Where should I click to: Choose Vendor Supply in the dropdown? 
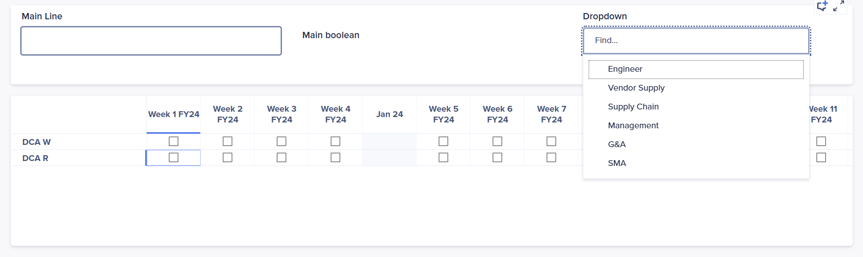click(636, 88)
